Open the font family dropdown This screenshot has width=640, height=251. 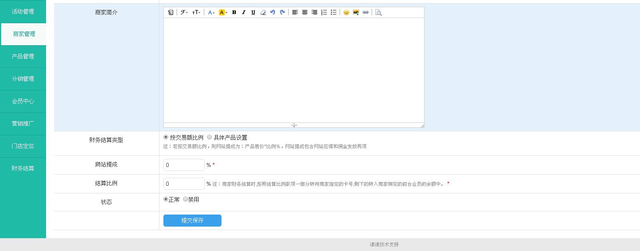click(184, 12)
